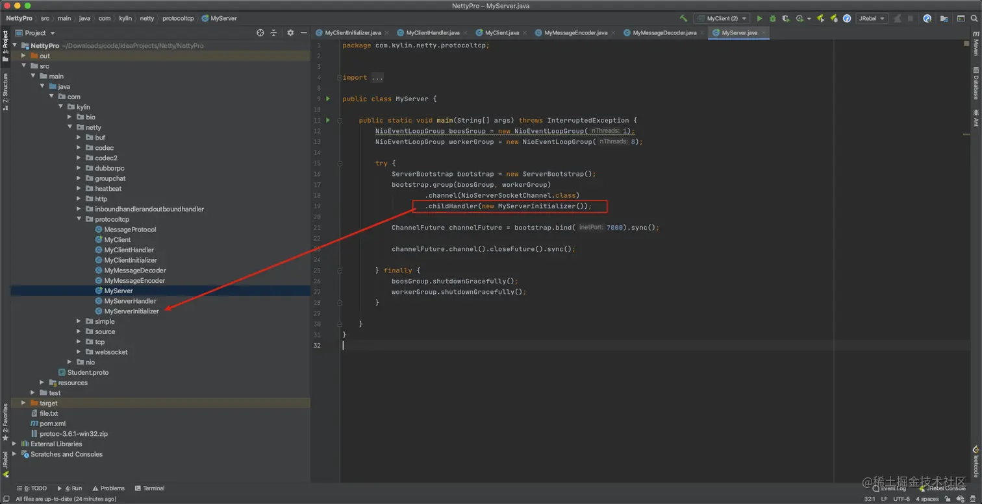Hide the Project panel with minus icon
The image size is (982, 504).
coord(303,32)
